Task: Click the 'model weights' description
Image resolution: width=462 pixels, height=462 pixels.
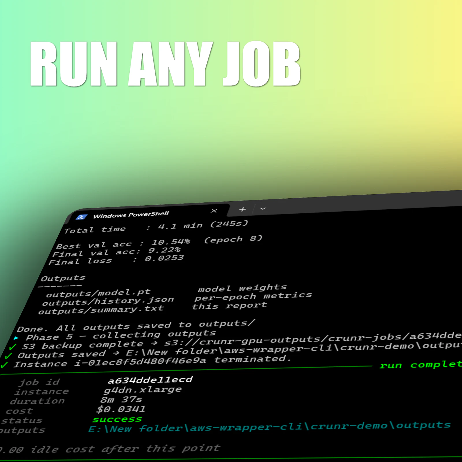Action: click(242, 288)
